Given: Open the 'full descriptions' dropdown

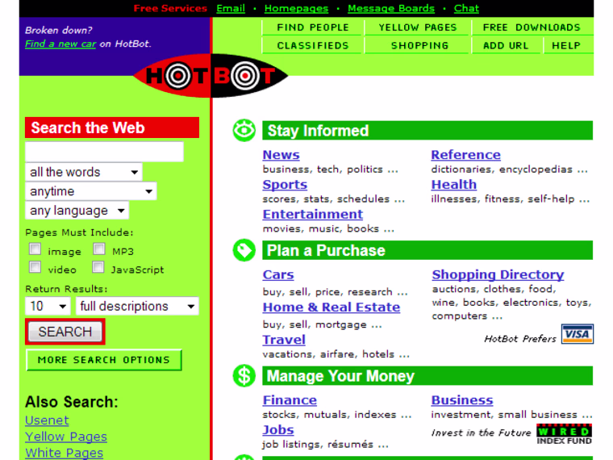Looking at the screenshot, I should 137,306.
